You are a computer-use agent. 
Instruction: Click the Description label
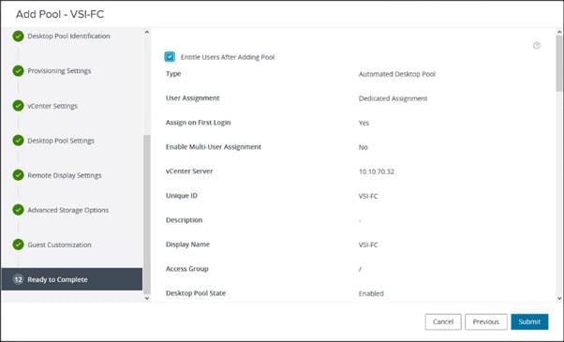tap(184, 220)
